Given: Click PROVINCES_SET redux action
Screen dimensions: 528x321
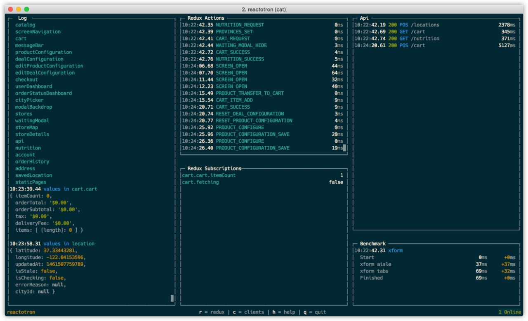Looking at the screenshot, I should coord(263,32).
